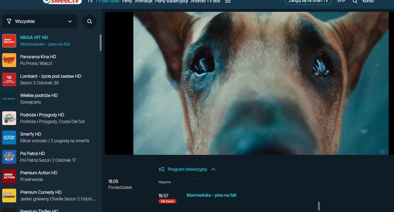Select the Szwajcaria program text
The width and height of the screenshot is (394, 212).
pyautogui.click(x=31, y=102)
